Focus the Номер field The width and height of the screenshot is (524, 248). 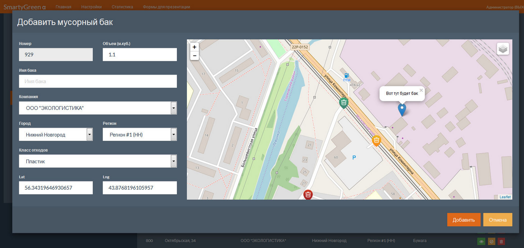[56, 55]
